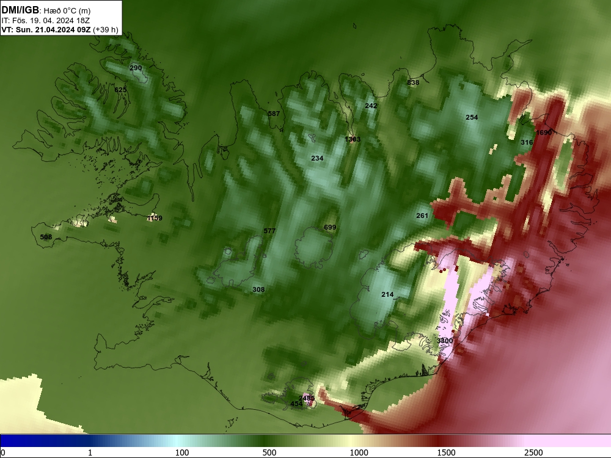Click the 316 map value
611x458 pixels.
(x=527, y=142)
